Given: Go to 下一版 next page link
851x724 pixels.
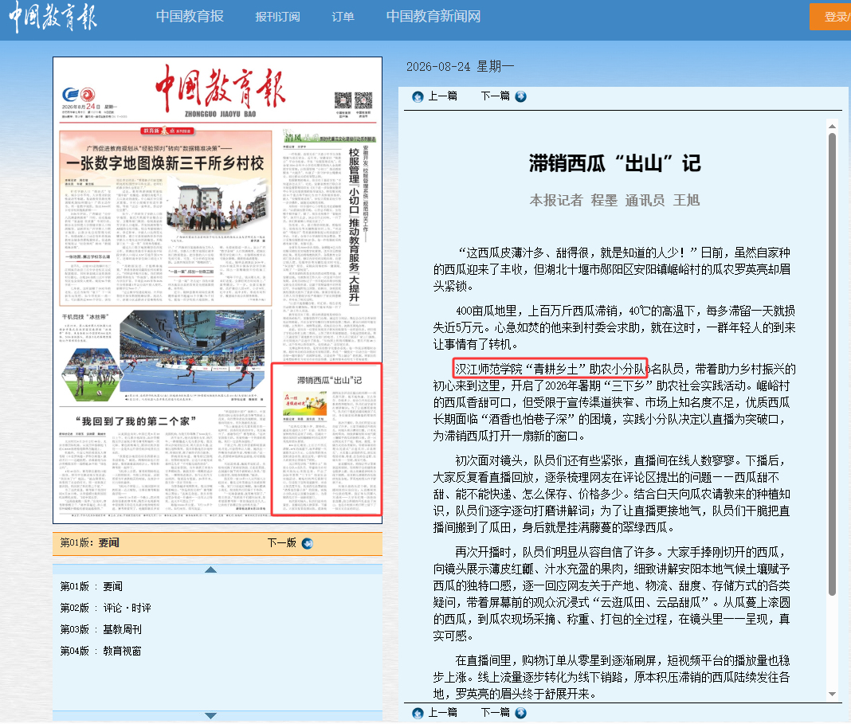Looking at the screenshot, I should coord(282,543).
